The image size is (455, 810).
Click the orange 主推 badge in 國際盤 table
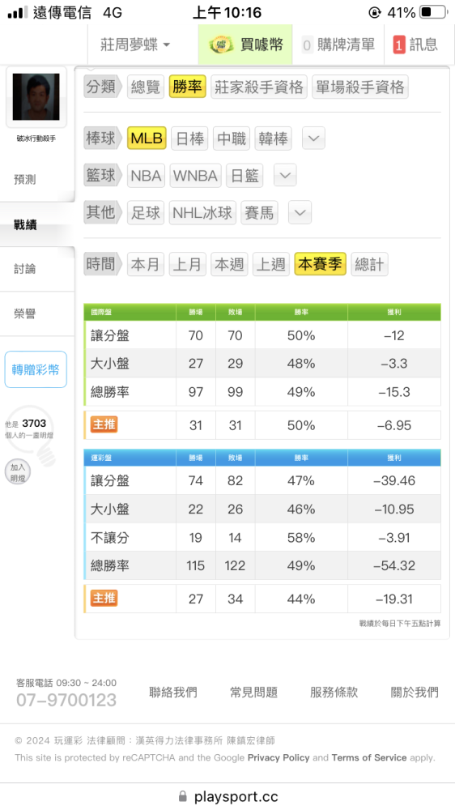click(x=104, y=424)
